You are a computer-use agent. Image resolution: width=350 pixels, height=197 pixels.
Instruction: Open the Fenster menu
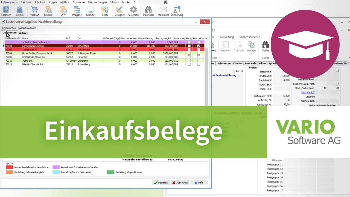click(126, 2)
